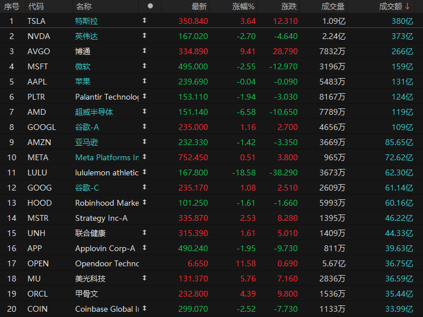Sort by 涨幅% column header

[244, 6]
